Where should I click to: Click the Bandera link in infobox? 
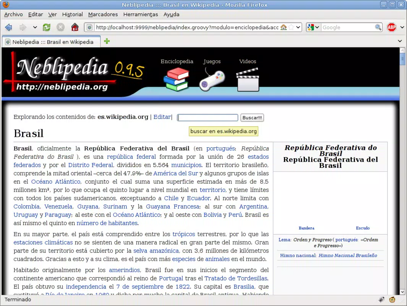306,228
